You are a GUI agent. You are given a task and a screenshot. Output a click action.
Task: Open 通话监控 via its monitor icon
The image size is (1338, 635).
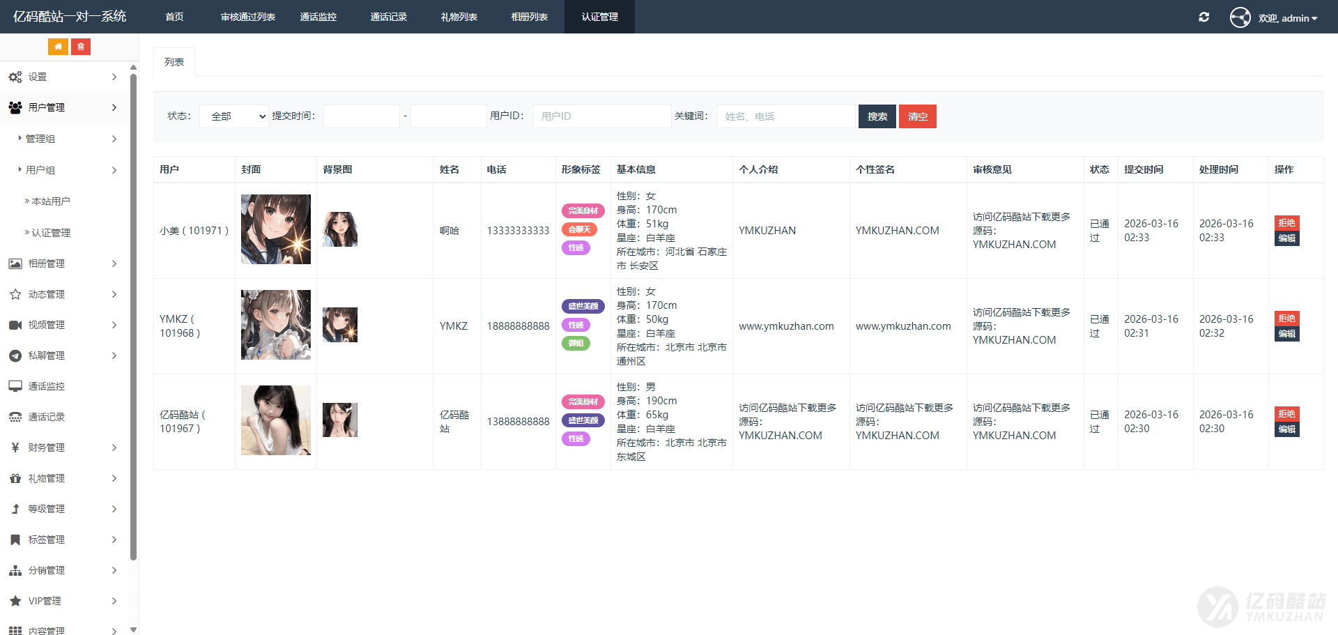(x=15, y=386)
